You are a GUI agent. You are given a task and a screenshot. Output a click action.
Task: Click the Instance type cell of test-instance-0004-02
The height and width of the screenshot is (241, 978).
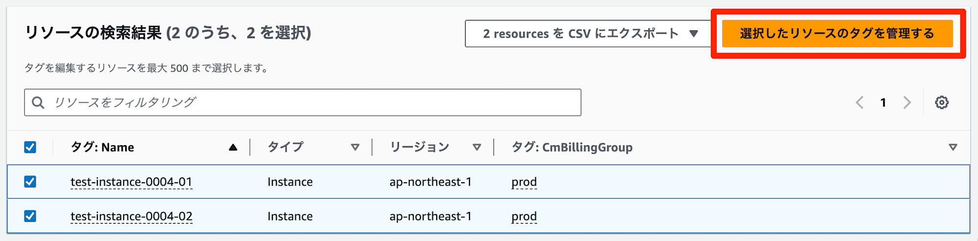coord(290,216)
